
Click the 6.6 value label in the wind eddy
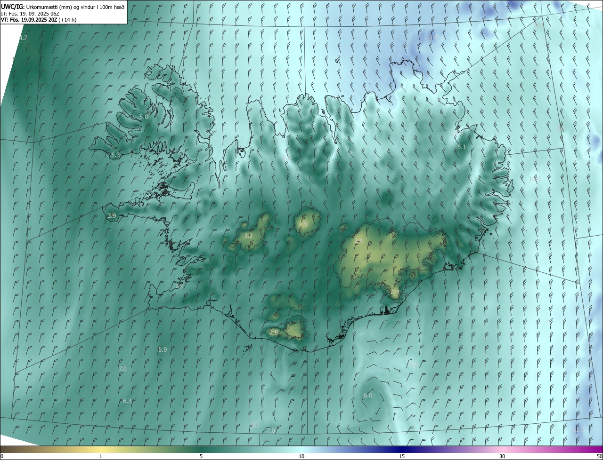(368, 395)
